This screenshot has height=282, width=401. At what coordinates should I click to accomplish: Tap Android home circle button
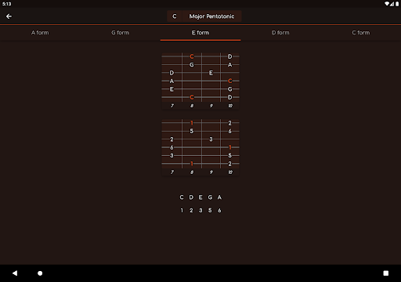[x=40, y=273]
